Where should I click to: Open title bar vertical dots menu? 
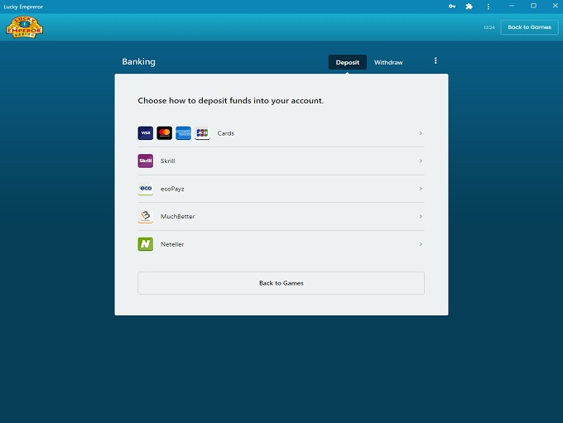[x=488, y=7]
